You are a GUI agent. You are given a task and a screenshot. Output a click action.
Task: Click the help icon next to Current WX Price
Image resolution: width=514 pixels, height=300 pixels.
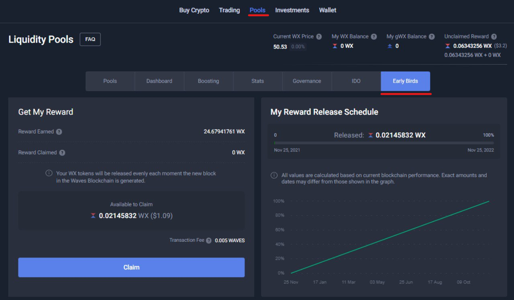tap(319, 37)
